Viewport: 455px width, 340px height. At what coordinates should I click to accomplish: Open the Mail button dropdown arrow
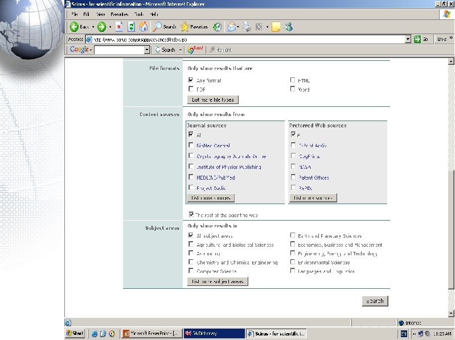(238, 27)
